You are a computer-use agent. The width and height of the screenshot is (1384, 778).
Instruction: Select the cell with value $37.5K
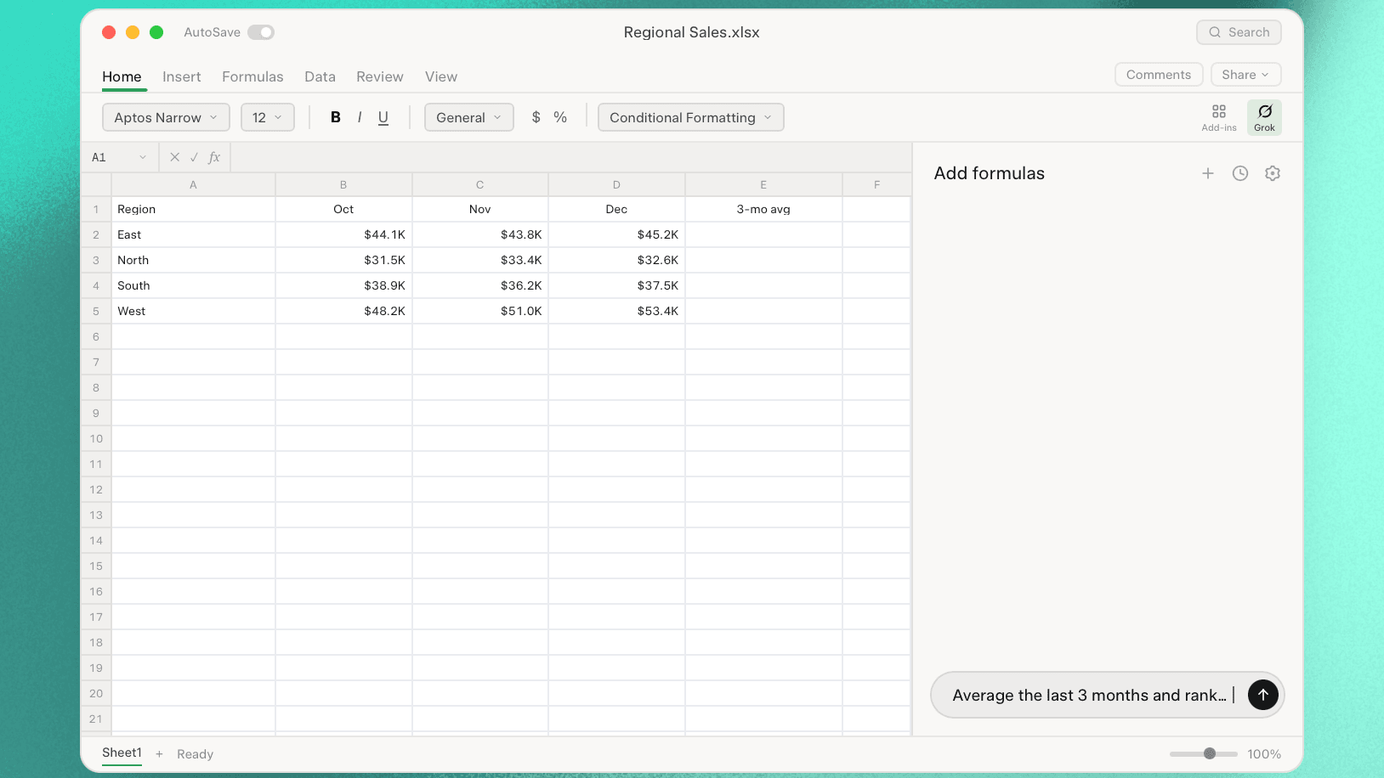617,285
